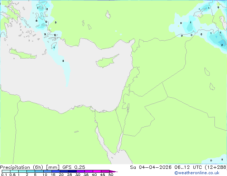Click the 'Sa 04-04-2026' date text
Screen dimensions: 227x176
[x=151, y=167]
